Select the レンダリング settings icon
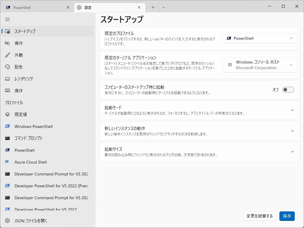This screenshot has height=228, width=304. 9,79
